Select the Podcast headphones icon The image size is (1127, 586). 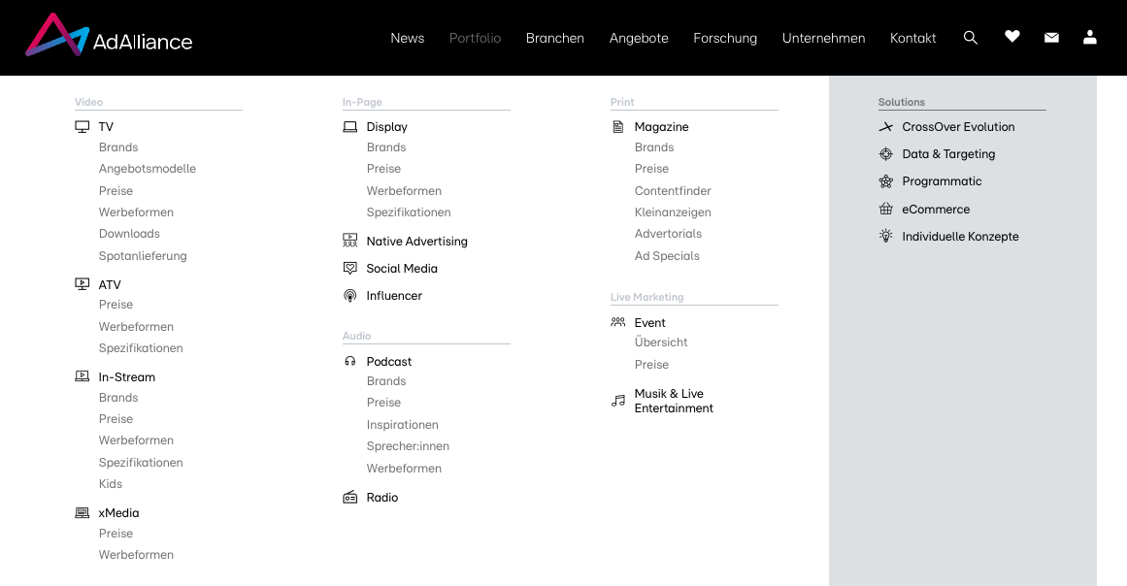coord(350,362)
